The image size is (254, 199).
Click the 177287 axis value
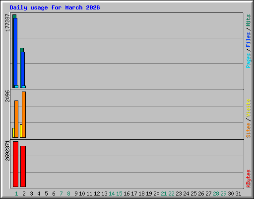tap(7, 22)
